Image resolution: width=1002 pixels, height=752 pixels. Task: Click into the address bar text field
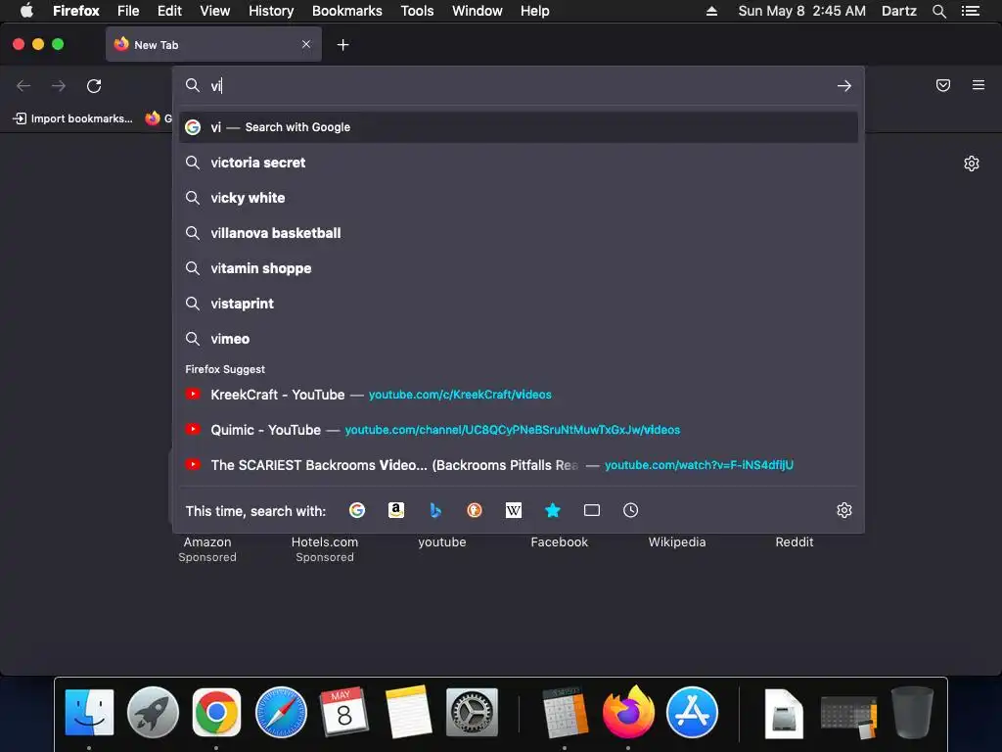click(518, 86)
